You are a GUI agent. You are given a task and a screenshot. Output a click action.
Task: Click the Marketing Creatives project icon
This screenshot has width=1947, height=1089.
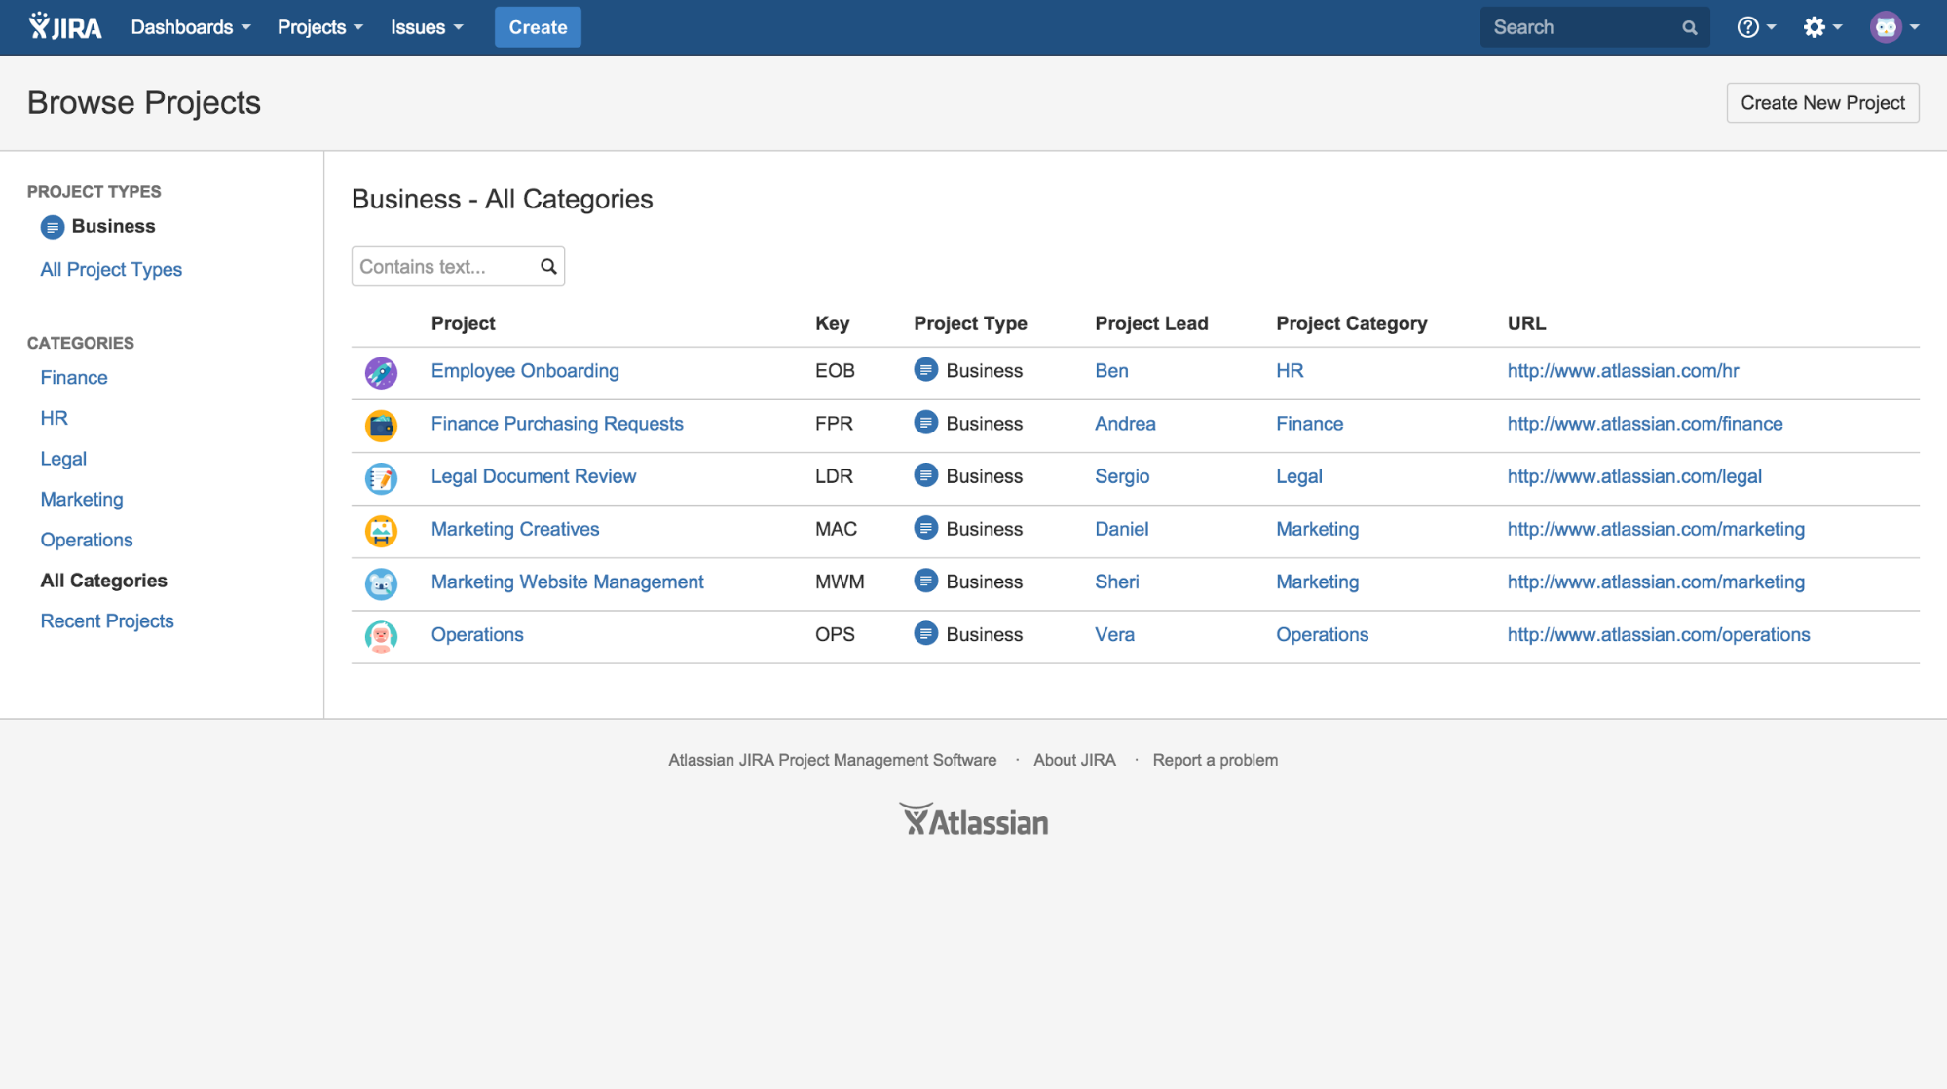(x=381, y=529)
